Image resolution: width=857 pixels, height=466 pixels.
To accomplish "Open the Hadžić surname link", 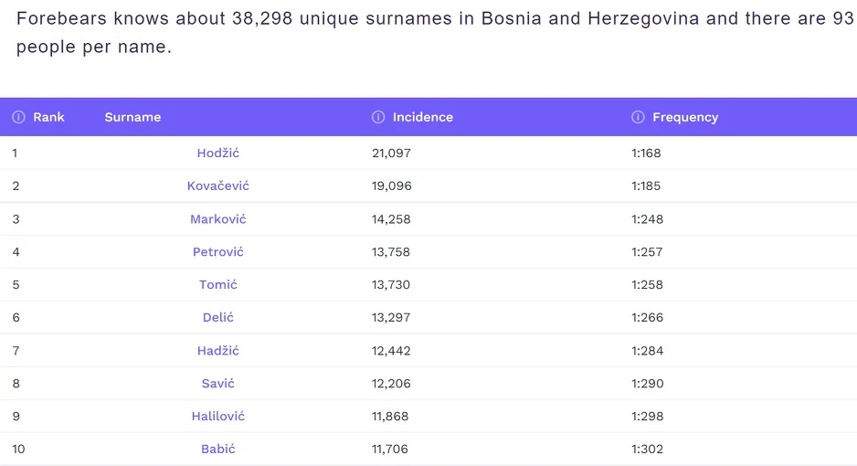I will 218,351.
